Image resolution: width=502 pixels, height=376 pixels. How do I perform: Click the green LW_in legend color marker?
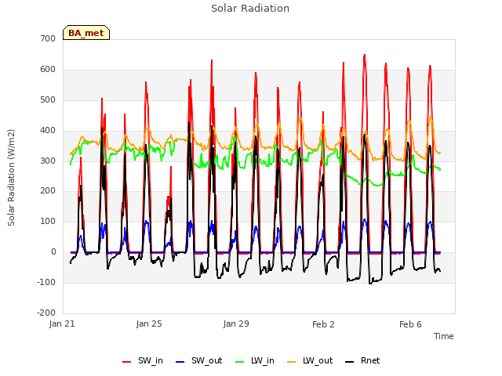point(240,362)
